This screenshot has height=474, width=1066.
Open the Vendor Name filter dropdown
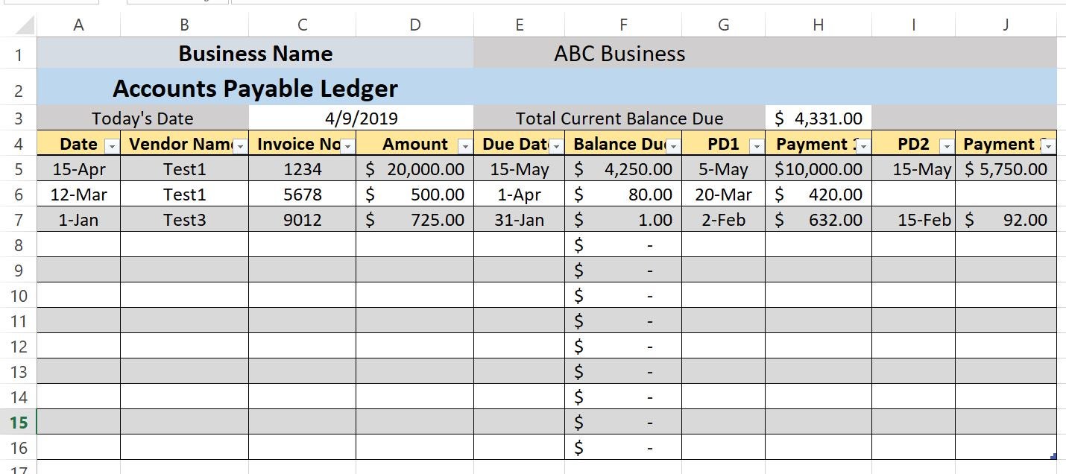tap(240, 145)
